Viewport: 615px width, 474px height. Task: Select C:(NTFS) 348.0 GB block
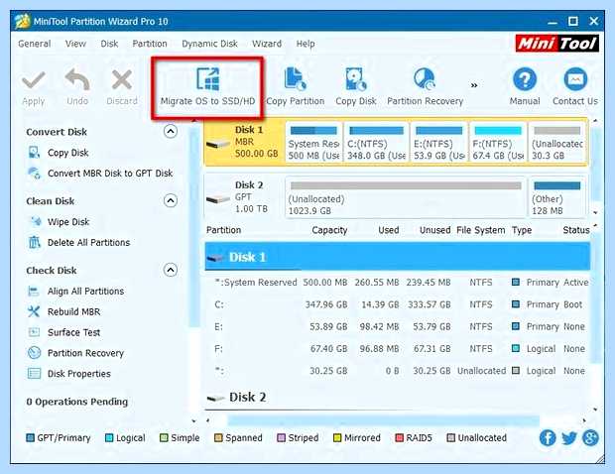tap(376, 143)
